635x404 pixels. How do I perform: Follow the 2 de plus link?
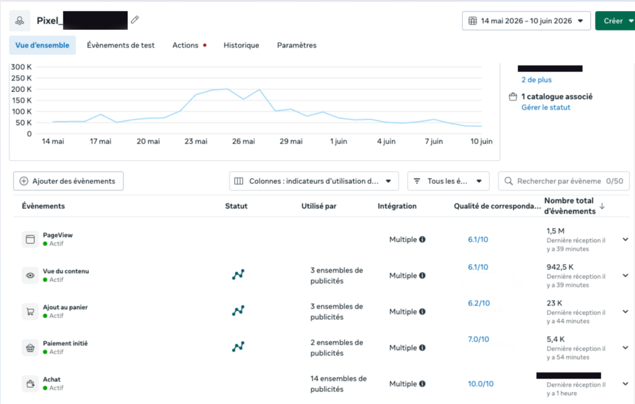pos(536,80)
